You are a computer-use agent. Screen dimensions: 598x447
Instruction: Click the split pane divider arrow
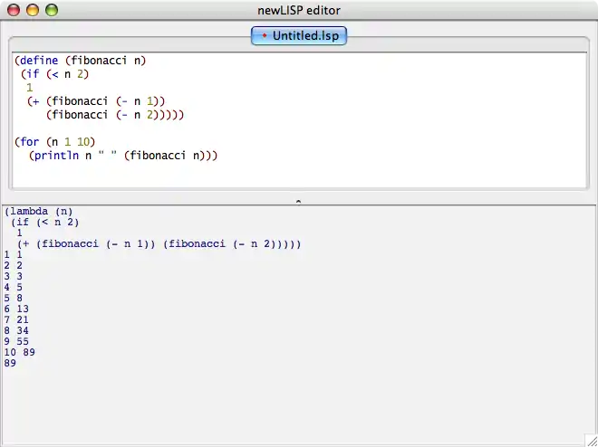tap(299, 201)
